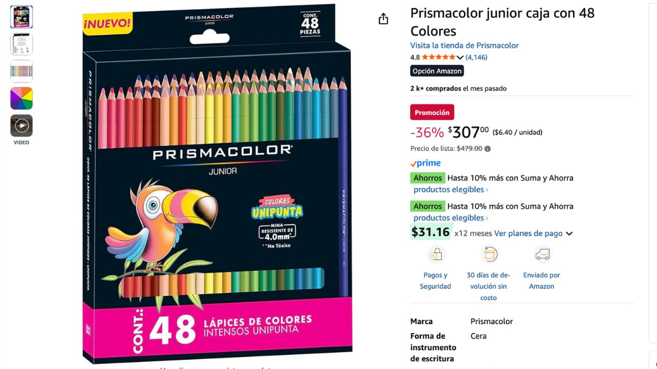Click Ver planes de pago link
This screenshot has height=369, width=657.
(x=528, y=233)
